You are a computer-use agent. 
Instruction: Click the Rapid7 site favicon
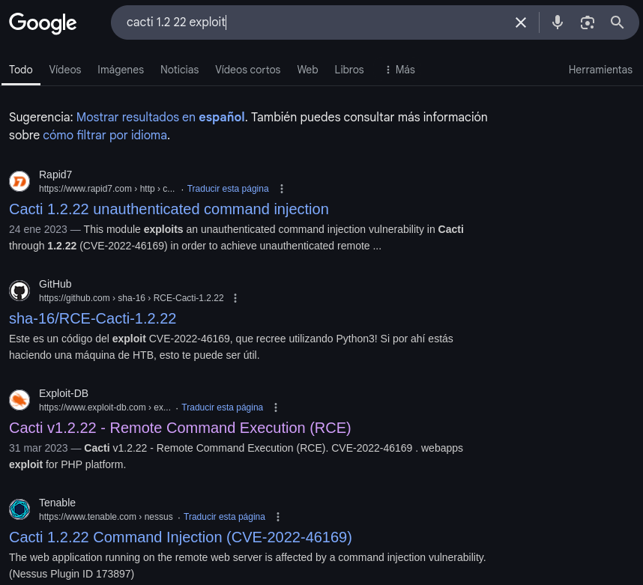click(x=19, y=181)
